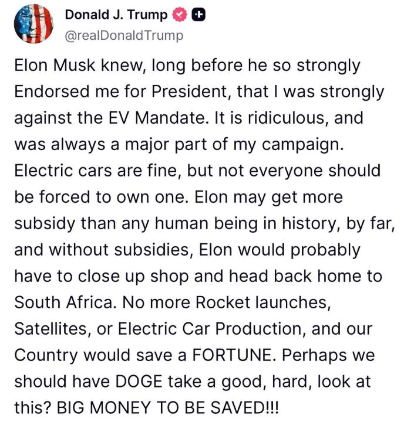
Task: Click the word "Perhaps" in the post
Action: (314, 355)
